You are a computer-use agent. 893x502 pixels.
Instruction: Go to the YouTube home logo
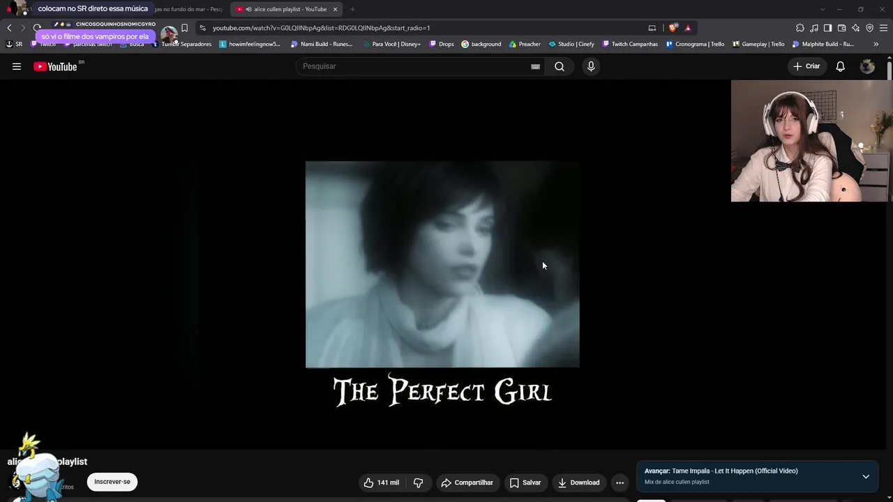(55, 66)
